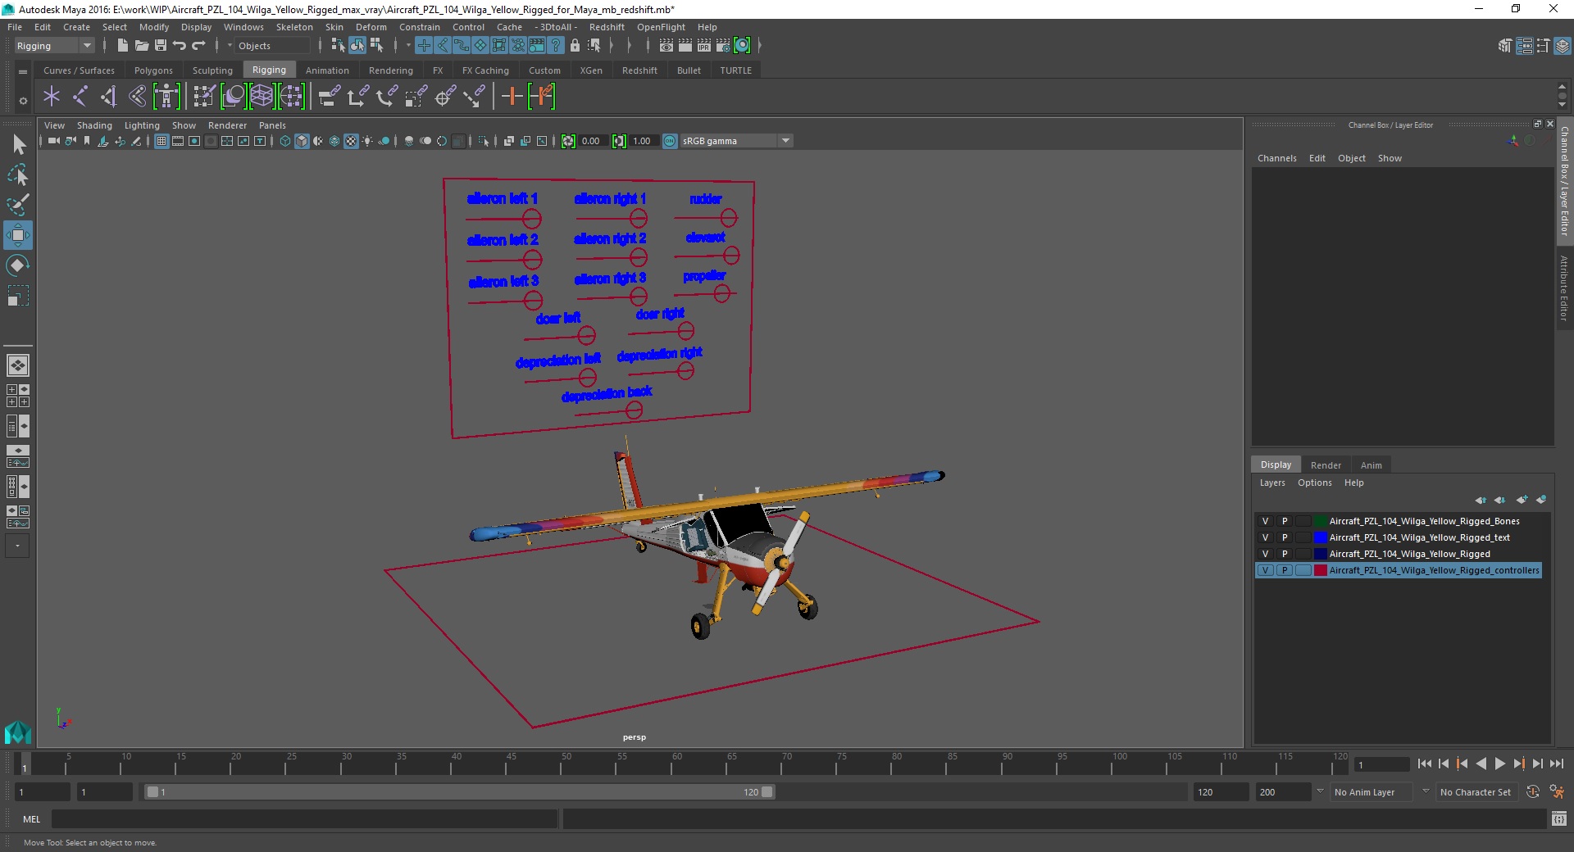
Task: Switch to the Animation shelf tab
Action: (x=327, y=70)
